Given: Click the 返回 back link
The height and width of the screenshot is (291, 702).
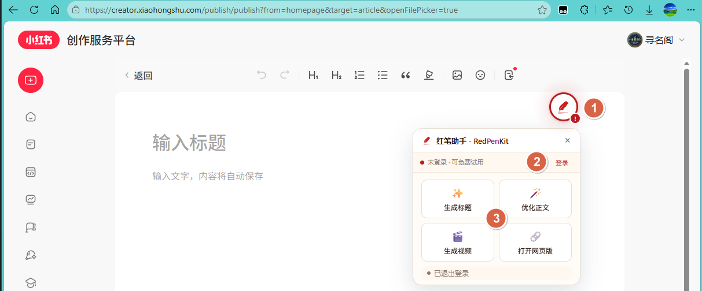Looking at the screenshot, I should coord(138,75).
